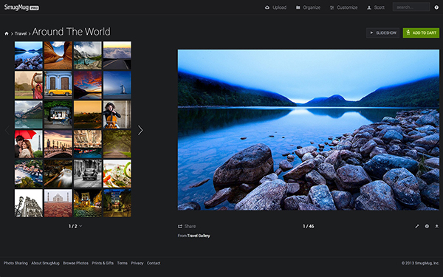This screenshot has width=443, height=277.
Task: Click the SmugMug PRO logo
Action: [x=21, y=7]
